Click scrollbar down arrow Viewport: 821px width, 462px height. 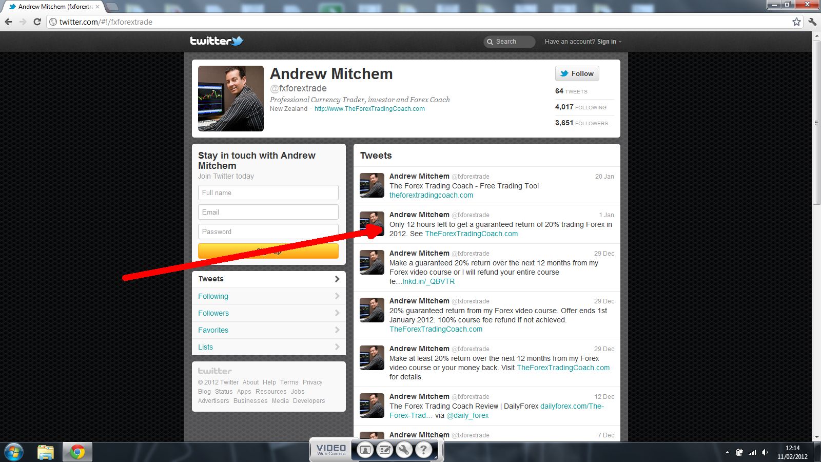point(816,437)
